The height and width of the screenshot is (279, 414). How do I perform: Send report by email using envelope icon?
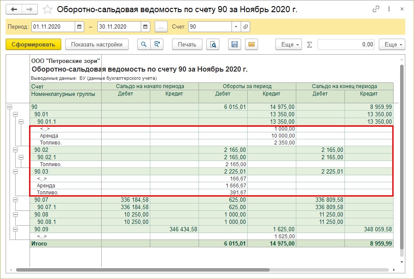point(251,44)
